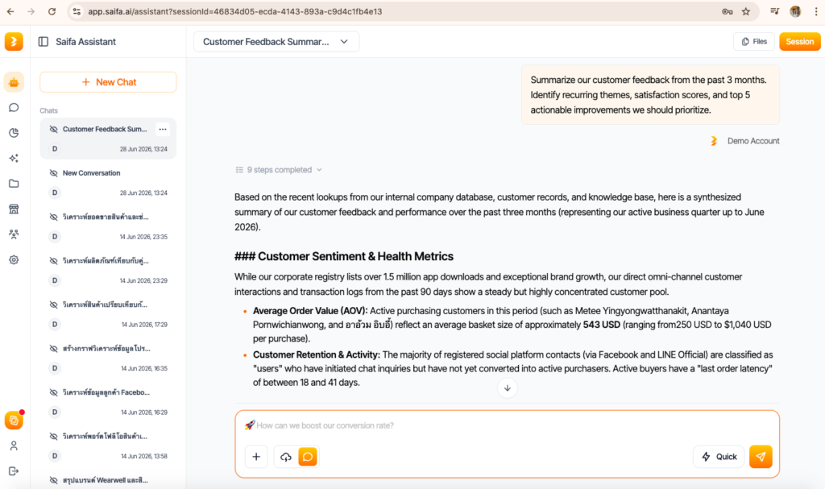View site information icon in address bar
The image size is (825, 489).
77,11
